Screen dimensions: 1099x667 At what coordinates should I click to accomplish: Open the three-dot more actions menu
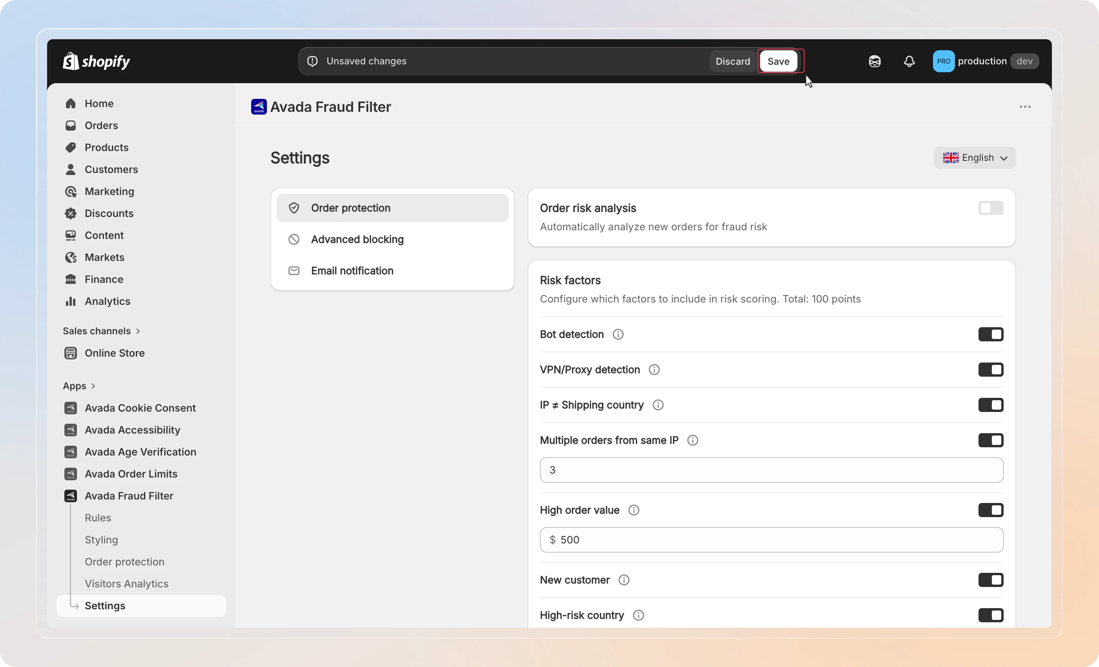click(1025, 107)
